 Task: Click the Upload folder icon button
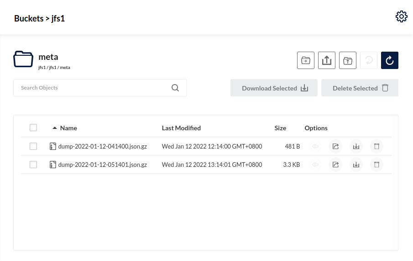click(x=348, y=60)
